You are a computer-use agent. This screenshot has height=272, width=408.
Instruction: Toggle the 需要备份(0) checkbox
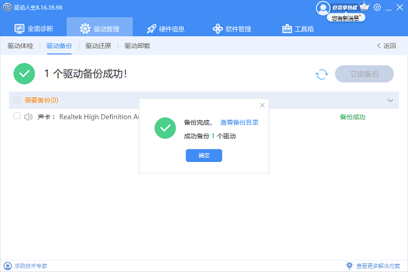tap(17, 100)
